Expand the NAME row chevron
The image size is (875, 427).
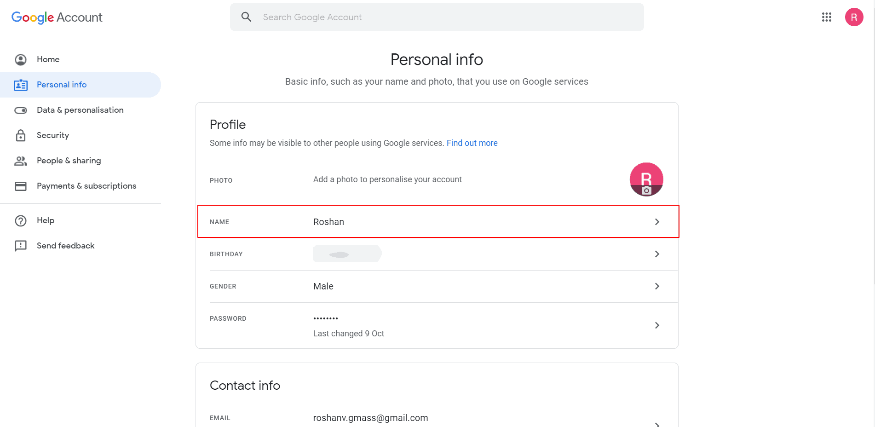click(657, 221)
